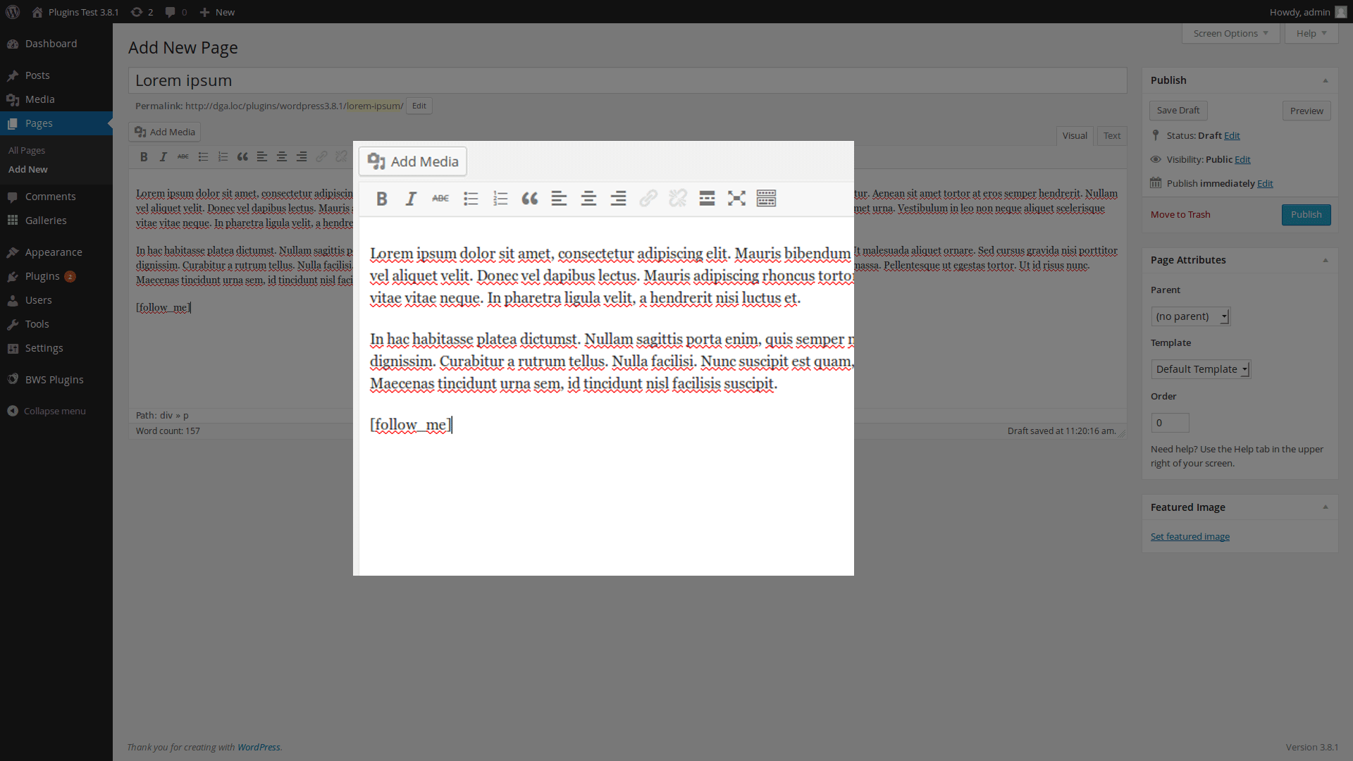Collapse the Publish meta box
1353x761 pixels.
(1326, 80)
